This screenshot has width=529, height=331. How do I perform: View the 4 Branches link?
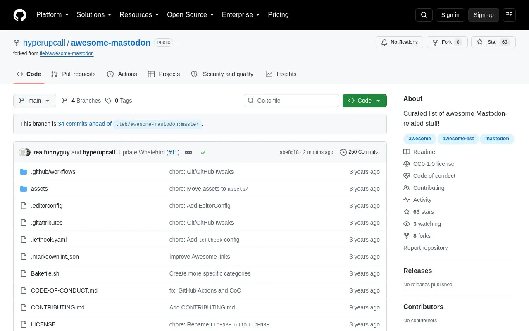[81, 101]
